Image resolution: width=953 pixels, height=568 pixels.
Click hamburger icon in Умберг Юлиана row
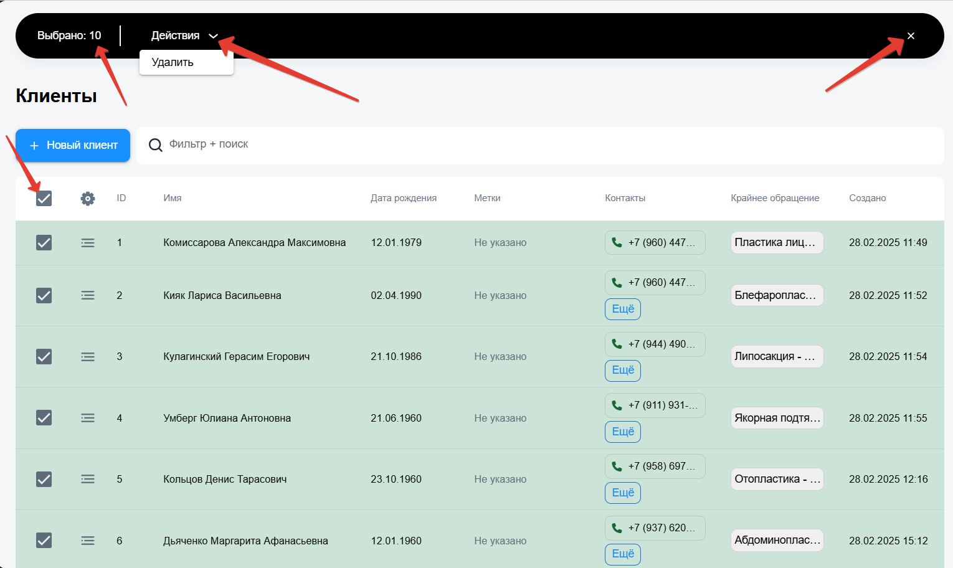[88, 418]
